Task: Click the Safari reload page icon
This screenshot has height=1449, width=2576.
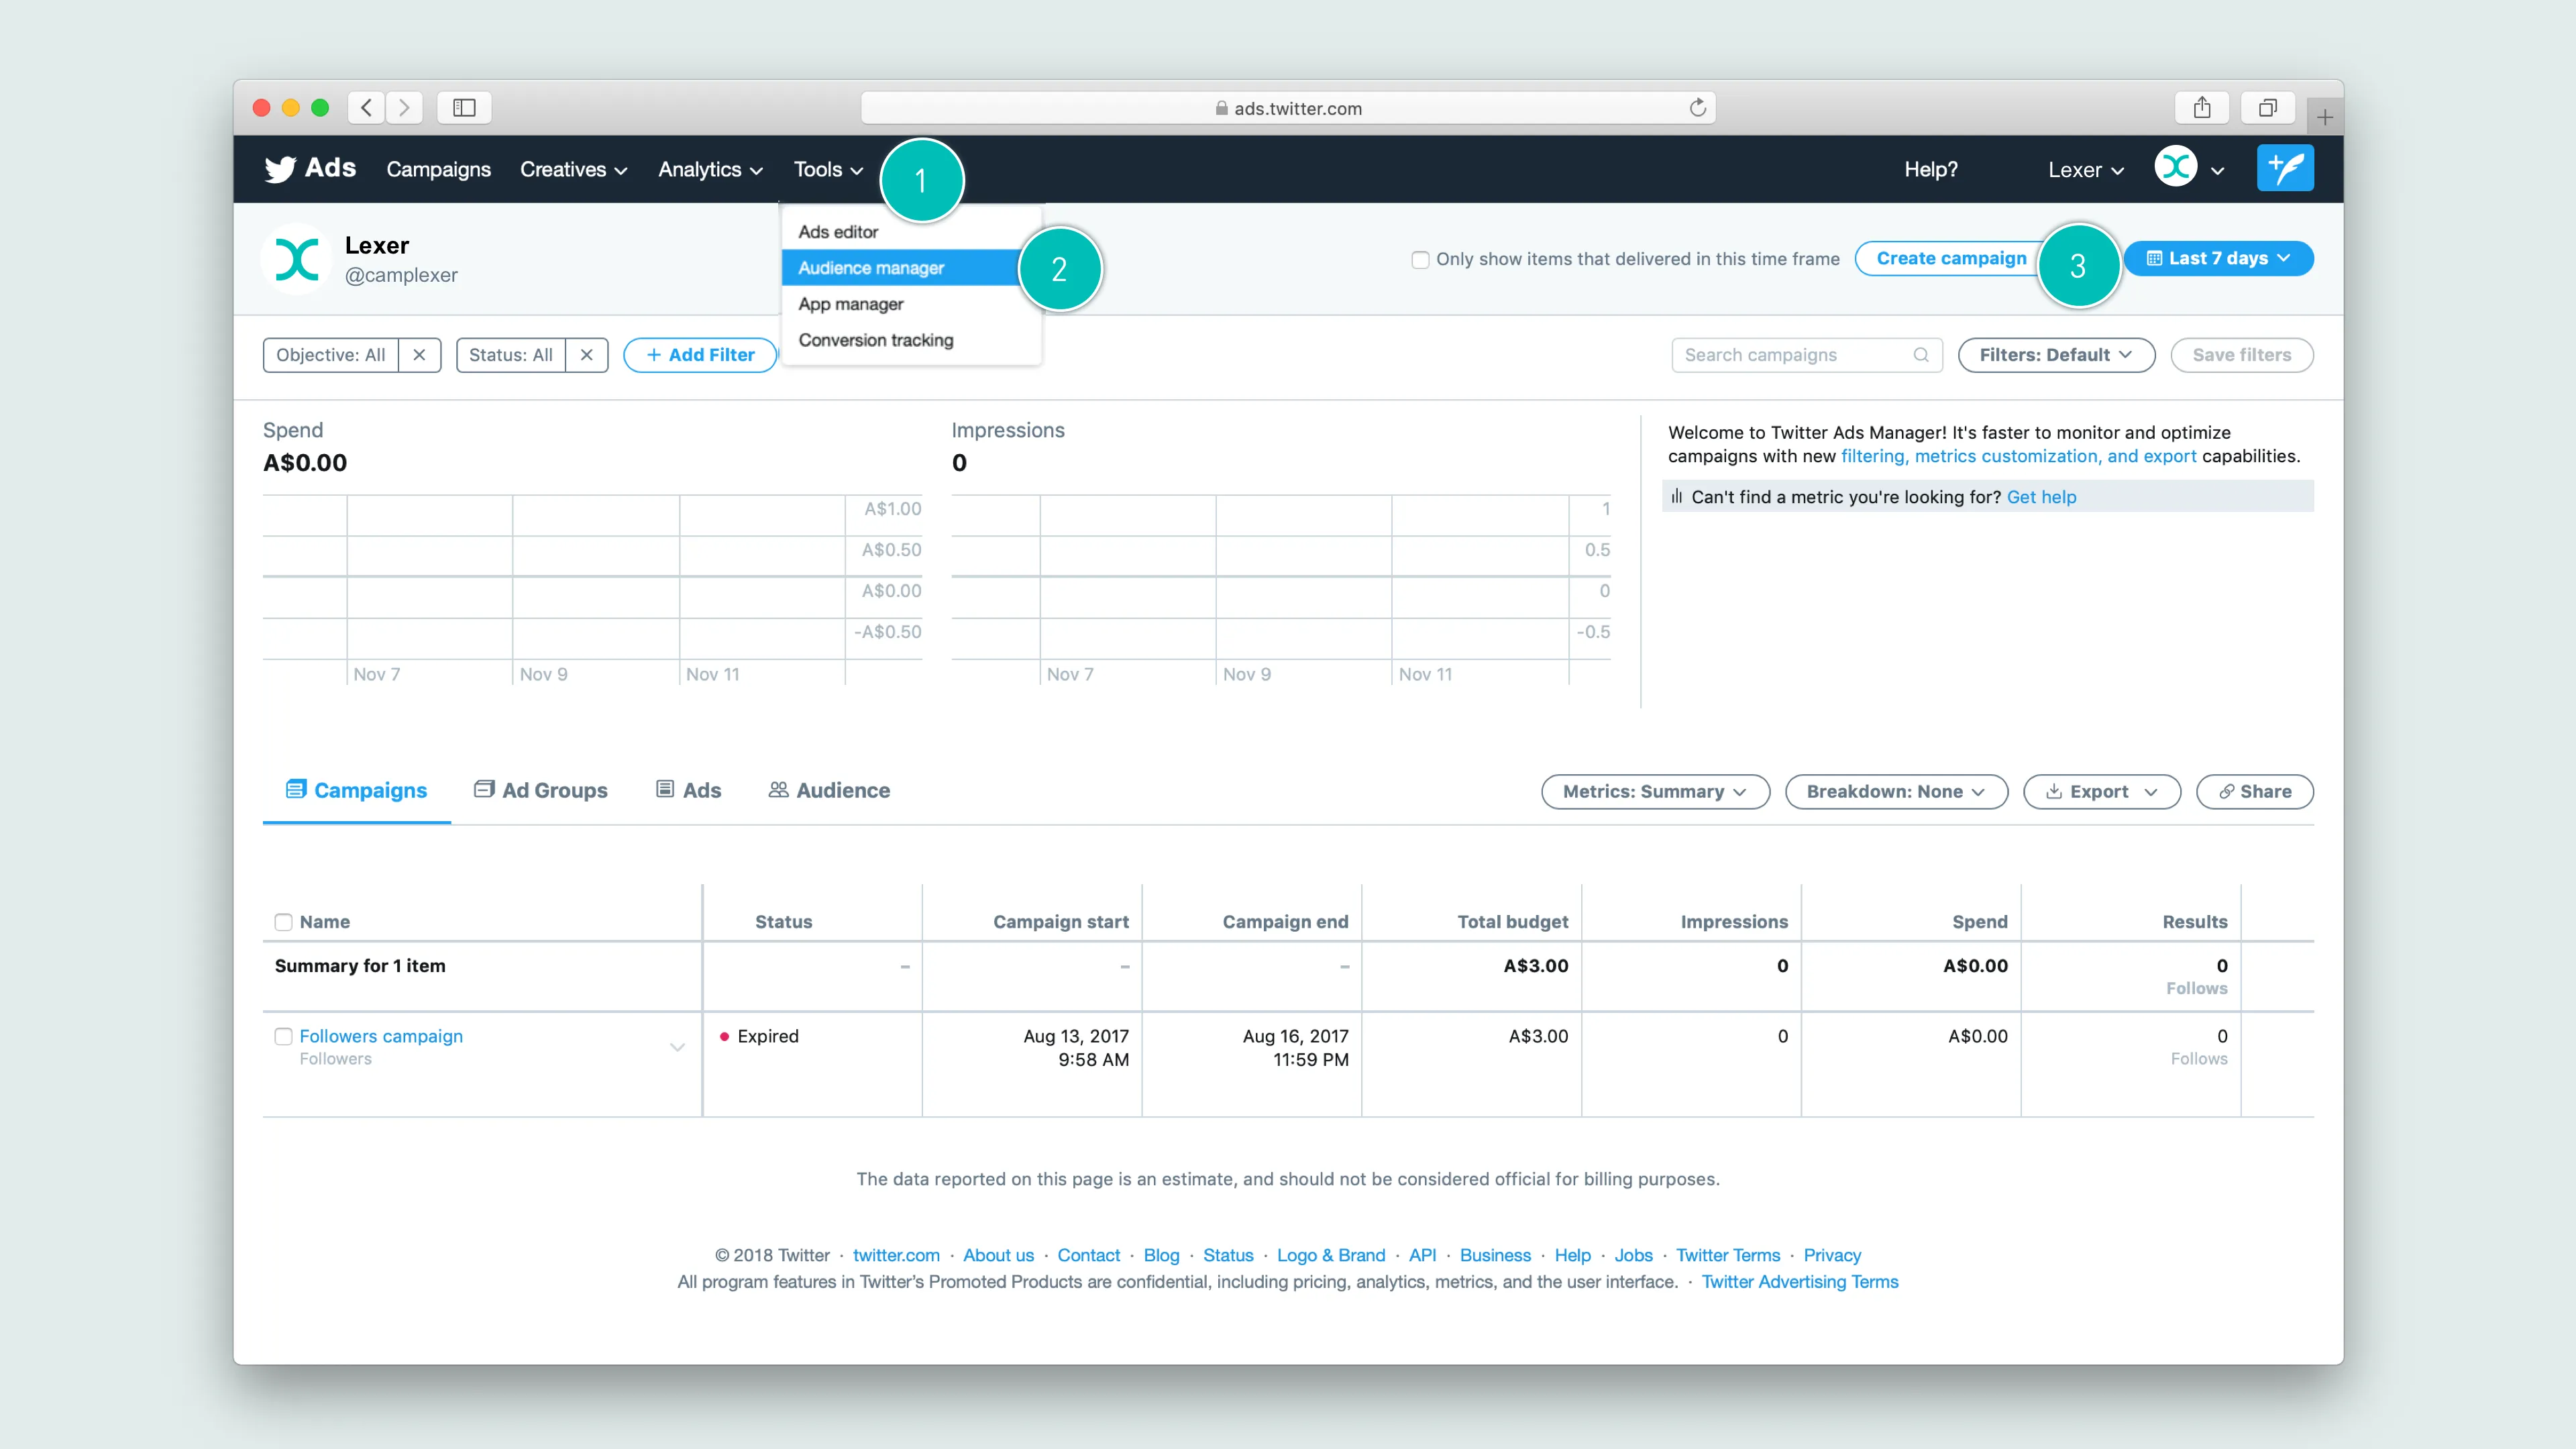Action: pyautogui.click(x=1697, y=108)
